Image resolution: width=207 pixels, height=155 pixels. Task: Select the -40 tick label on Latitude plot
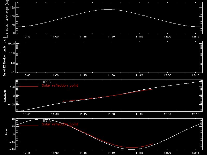click(x=12, y=150)
